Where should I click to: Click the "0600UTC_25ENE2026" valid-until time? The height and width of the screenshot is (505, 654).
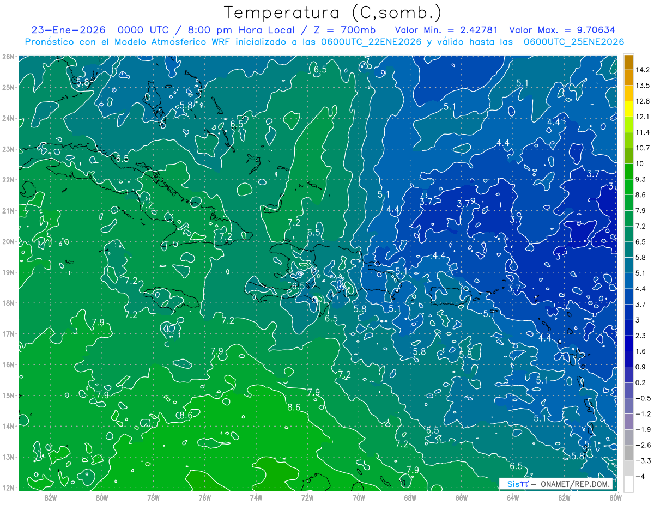click(573, 42)
